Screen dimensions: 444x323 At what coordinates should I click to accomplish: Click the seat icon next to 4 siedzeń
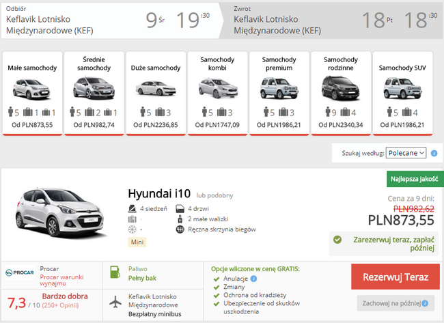coord(132,209)
